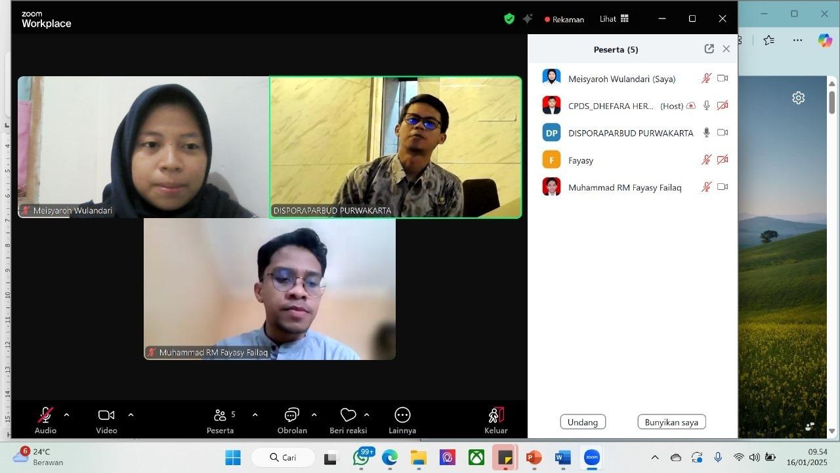
Task: Open the Peserta participants icon
Action: (x=220, y=415)
